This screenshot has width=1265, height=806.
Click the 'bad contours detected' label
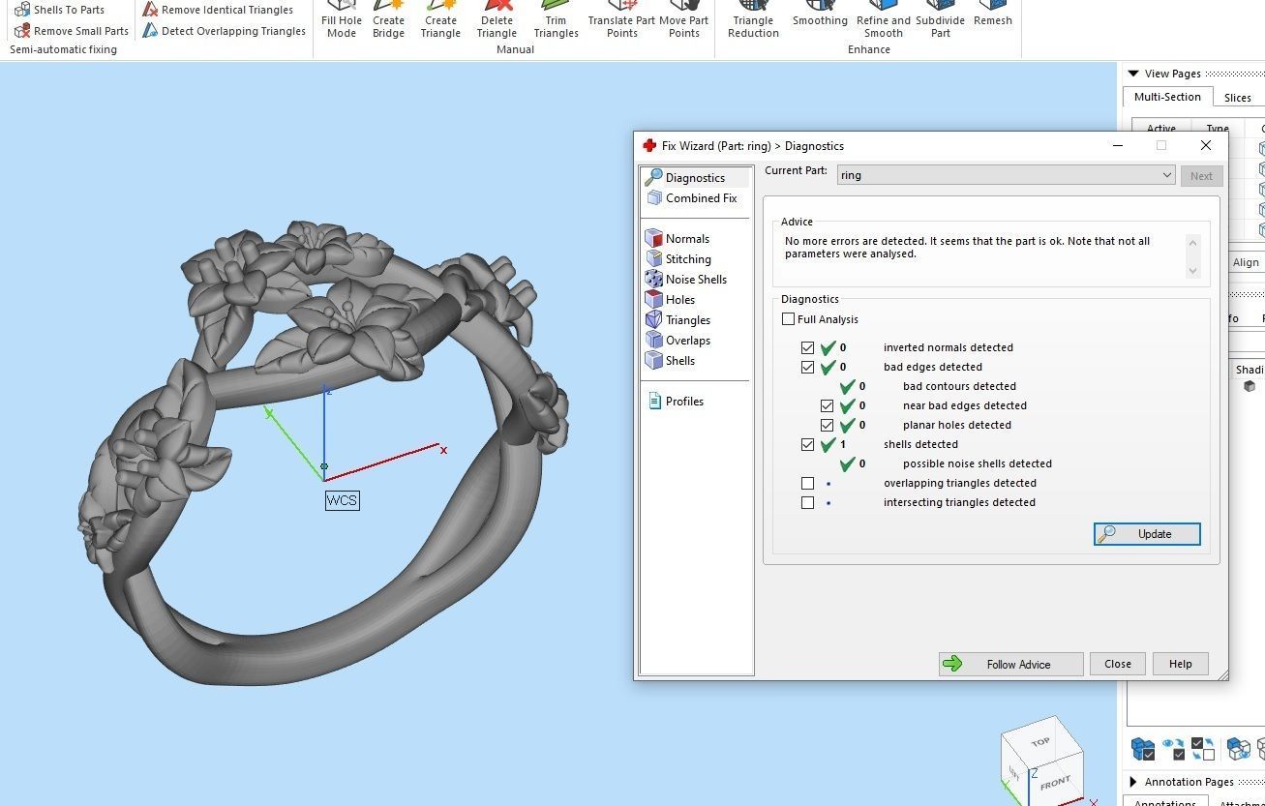[x=959, y=386]
